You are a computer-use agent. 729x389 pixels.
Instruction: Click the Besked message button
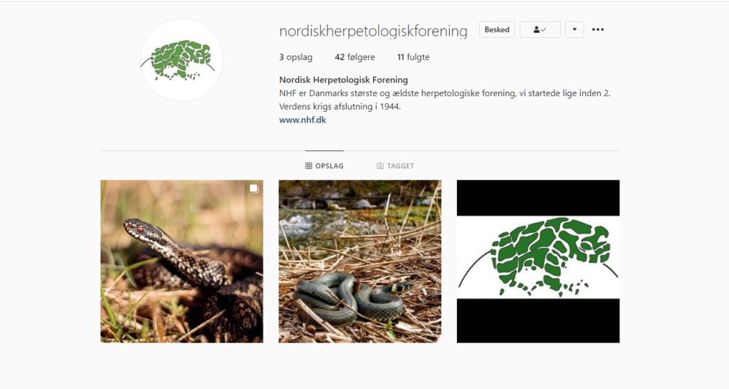pyautogui.click(x=497, y=29)
